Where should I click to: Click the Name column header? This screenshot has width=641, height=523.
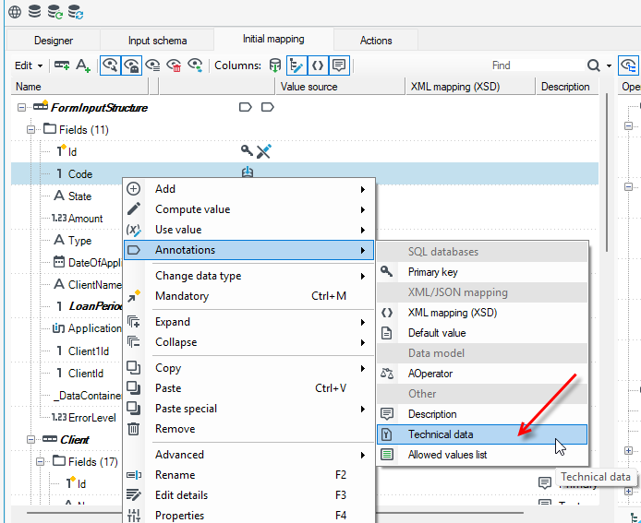point(79,87)
